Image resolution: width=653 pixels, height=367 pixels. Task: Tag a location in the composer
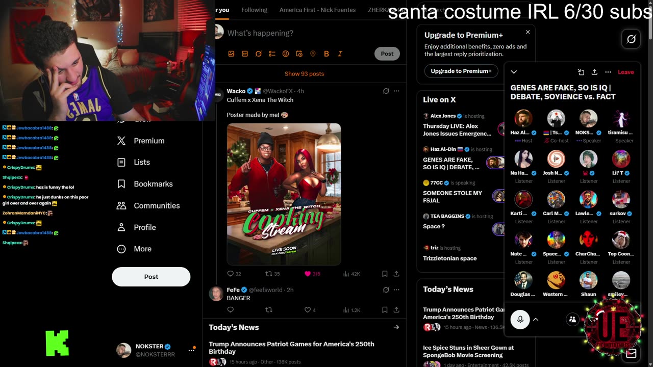pos(313,54)
